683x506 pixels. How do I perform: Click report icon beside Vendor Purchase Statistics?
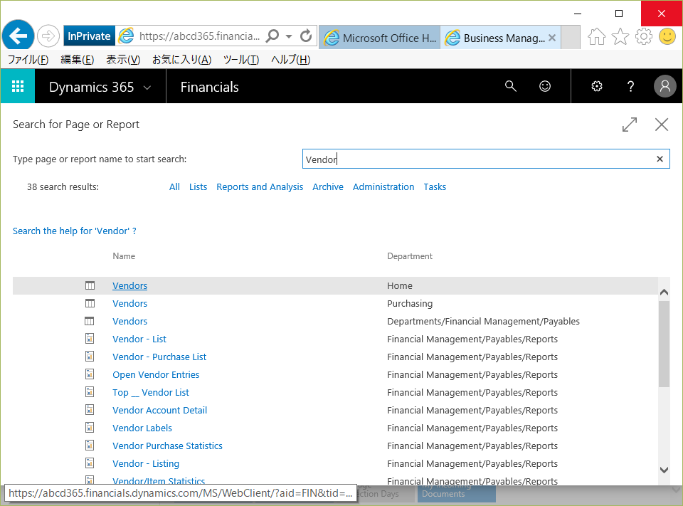(x=90, y=446)
